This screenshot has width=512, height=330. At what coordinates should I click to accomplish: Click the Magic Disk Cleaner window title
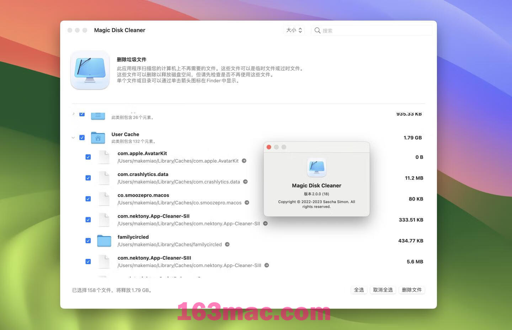tap(119, 30)
